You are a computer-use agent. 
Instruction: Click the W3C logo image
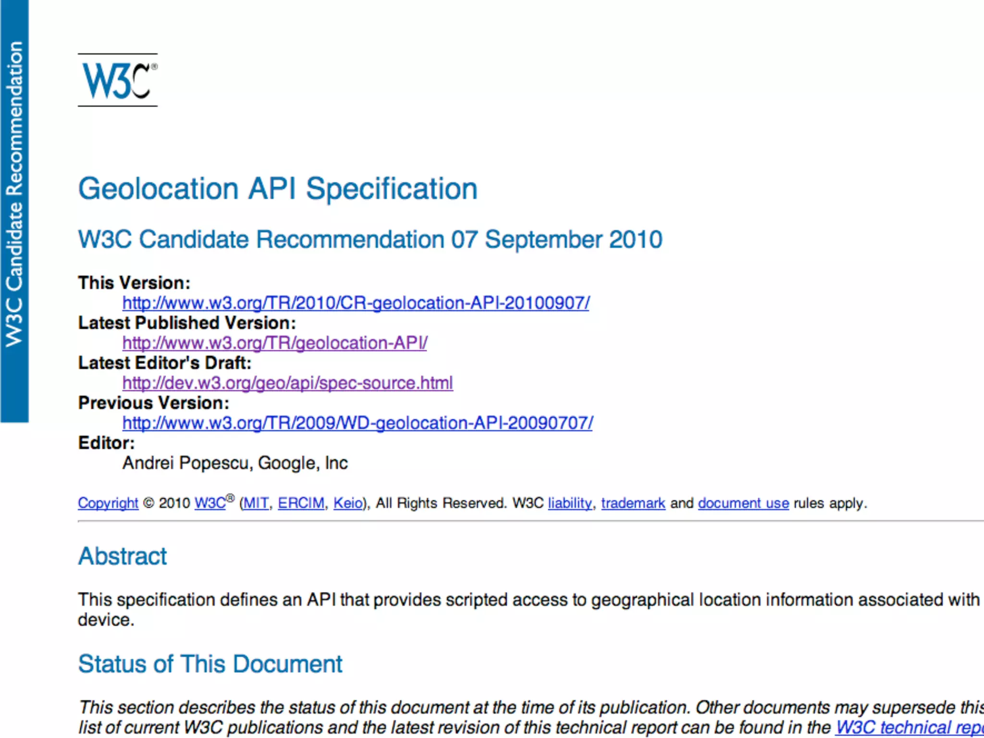click(118, 80)
